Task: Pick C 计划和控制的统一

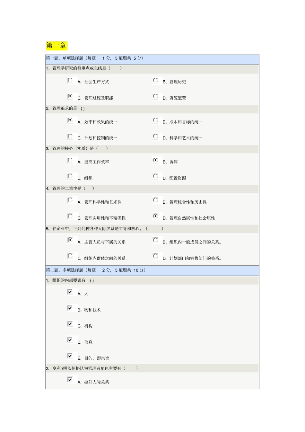Action: click(x=70, y=136)
